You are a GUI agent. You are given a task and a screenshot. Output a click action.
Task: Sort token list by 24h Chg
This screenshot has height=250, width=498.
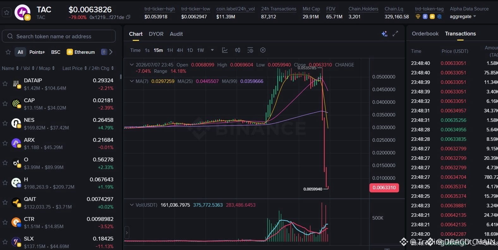tap(102, 68)
